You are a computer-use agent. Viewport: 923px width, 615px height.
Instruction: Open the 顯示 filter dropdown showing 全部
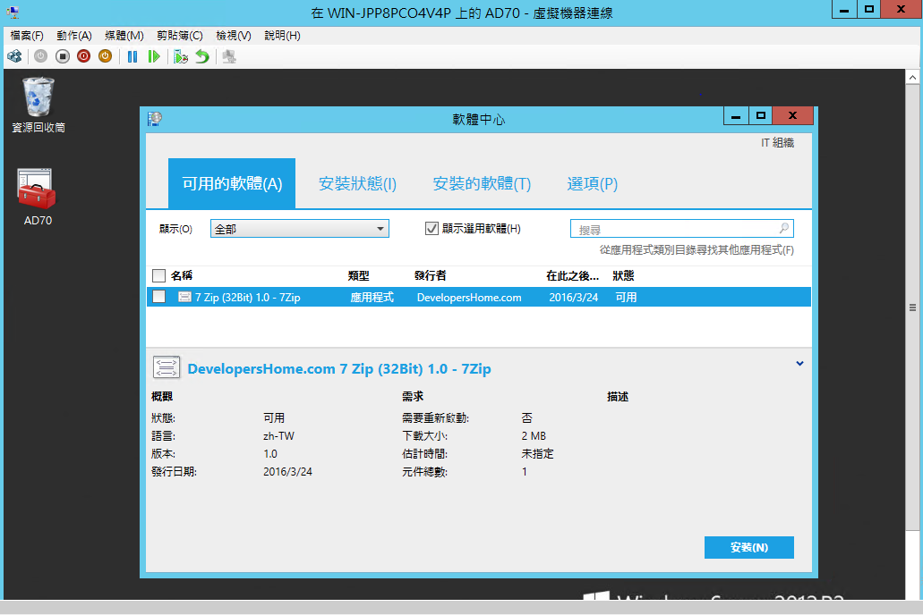click(x=300, y=228)
